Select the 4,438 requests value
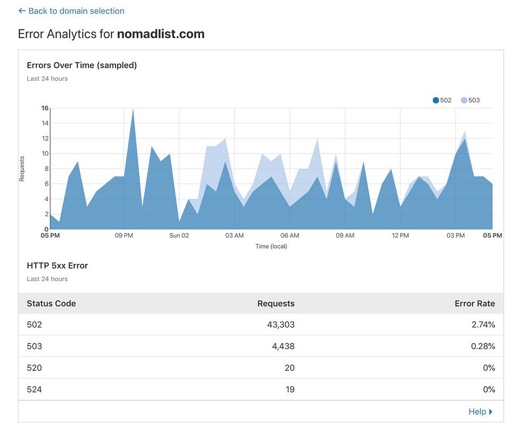The height and width of the screenshot is (433, 532). click(284, 346)
